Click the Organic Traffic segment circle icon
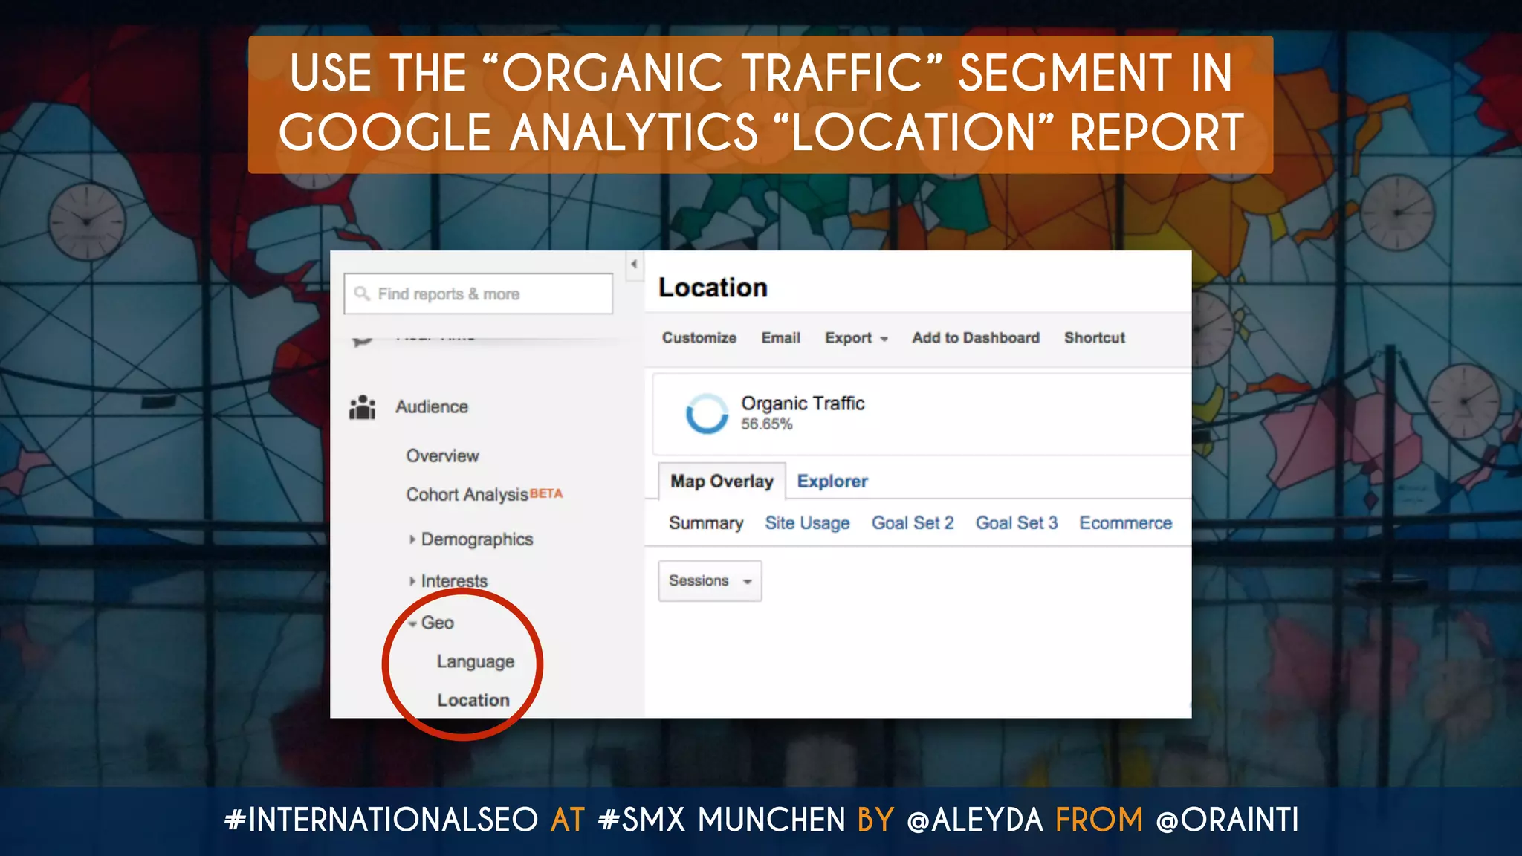The height and width of the screenshot is (856, 1522). 706,413
